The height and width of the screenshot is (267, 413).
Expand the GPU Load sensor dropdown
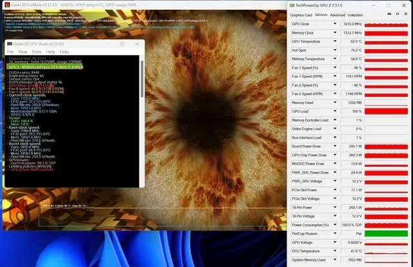[x=335, y=111]
